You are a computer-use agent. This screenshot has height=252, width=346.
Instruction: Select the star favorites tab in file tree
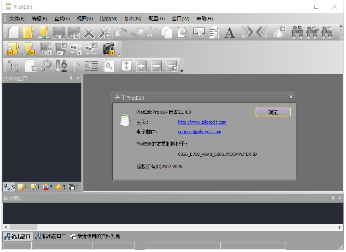click(x=60, y=187)
